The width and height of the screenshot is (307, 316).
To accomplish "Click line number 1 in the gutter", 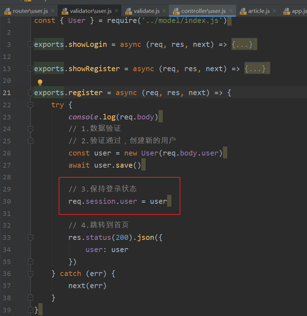I will point(9,21).
